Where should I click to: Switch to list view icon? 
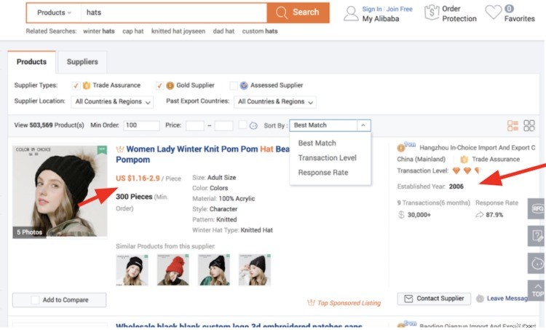(x=513, y=125)
